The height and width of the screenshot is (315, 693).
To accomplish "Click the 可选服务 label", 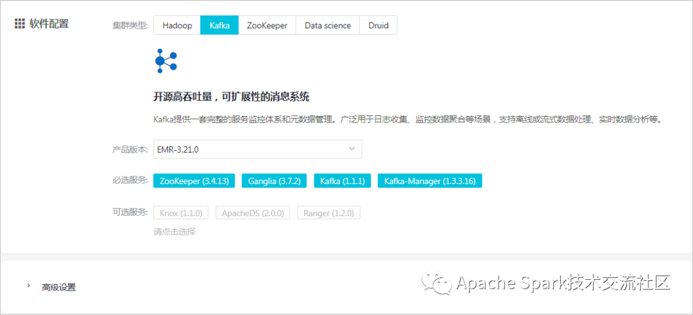I will pyautogui.click(x=130, y=213).
